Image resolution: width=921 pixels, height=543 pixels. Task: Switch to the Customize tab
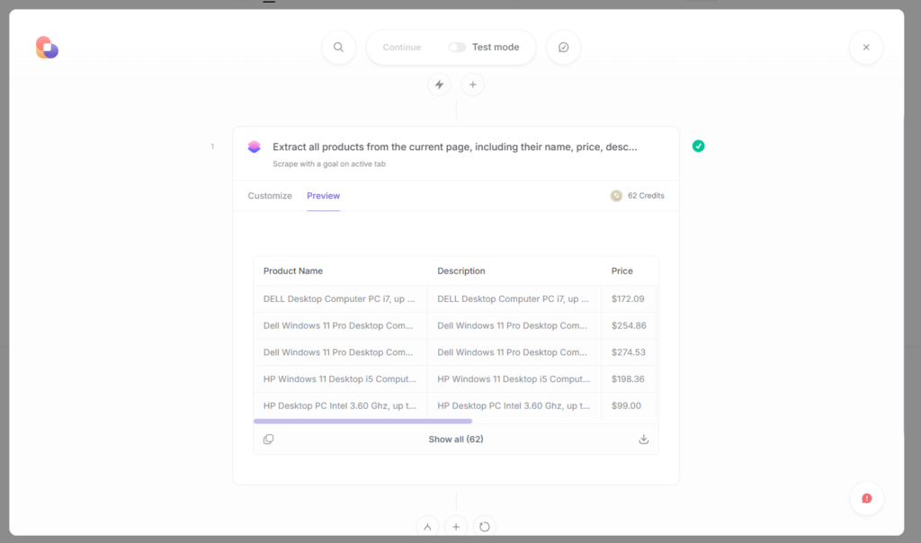coord(269,195)
